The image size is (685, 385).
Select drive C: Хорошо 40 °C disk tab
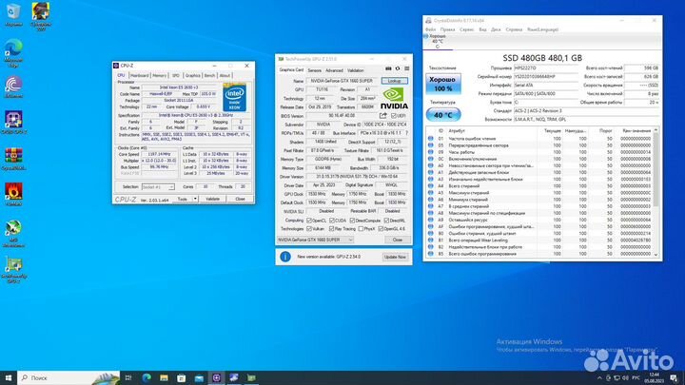pos(438,42)
